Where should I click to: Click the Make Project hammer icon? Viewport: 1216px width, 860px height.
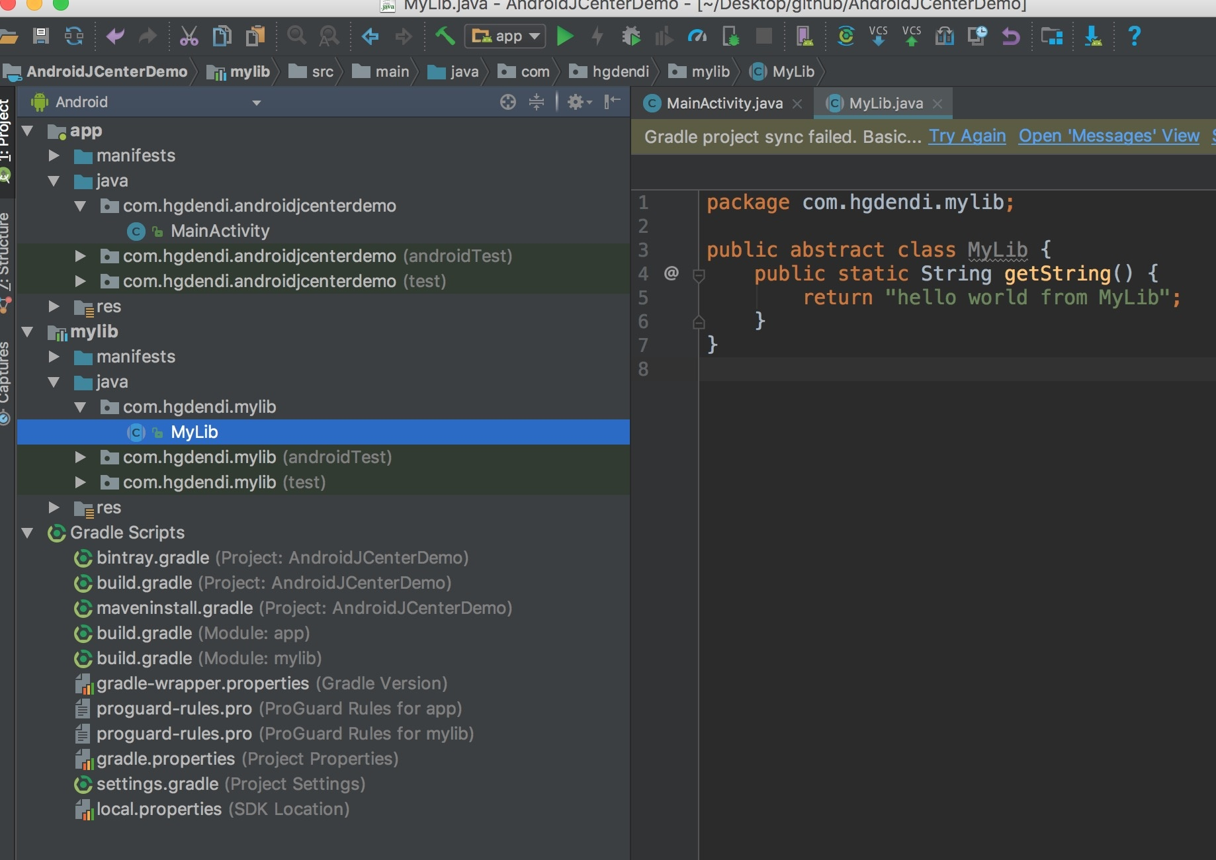coord(445,36)
